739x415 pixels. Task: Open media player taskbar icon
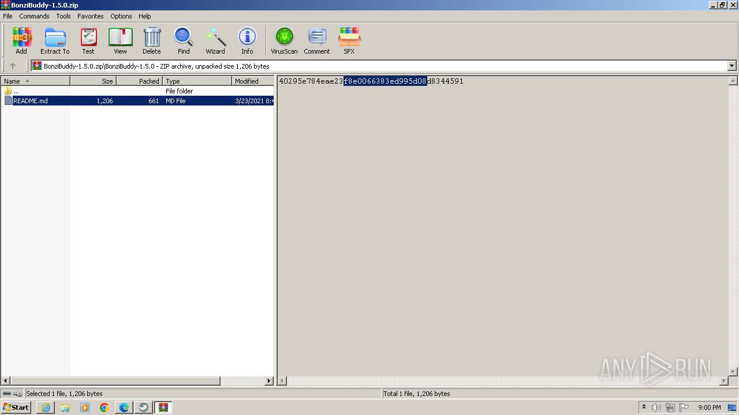(85, 408)
